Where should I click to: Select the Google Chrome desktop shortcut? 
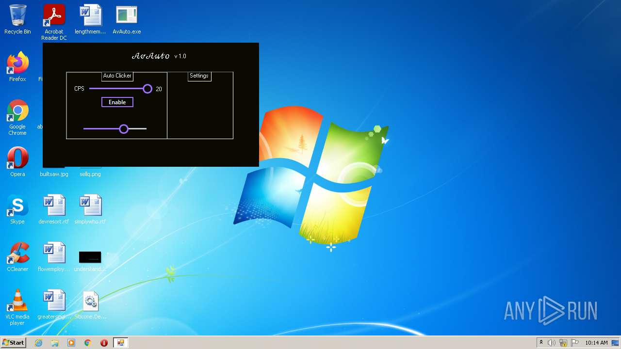[x=17, y=117]
